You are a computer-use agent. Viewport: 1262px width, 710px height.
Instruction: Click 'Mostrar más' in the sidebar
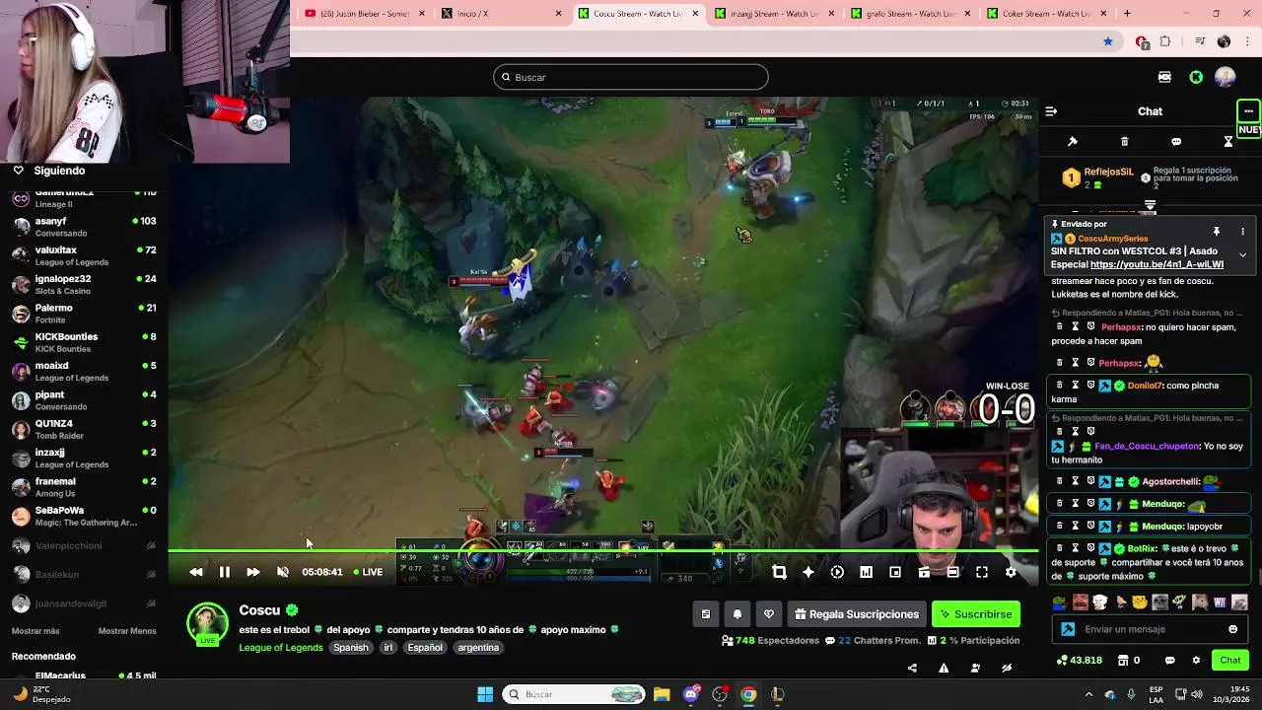(x=35, y=631)
